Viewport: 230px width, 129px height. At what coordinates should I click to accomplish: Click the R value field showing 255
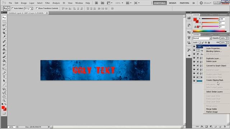[222, 19]
